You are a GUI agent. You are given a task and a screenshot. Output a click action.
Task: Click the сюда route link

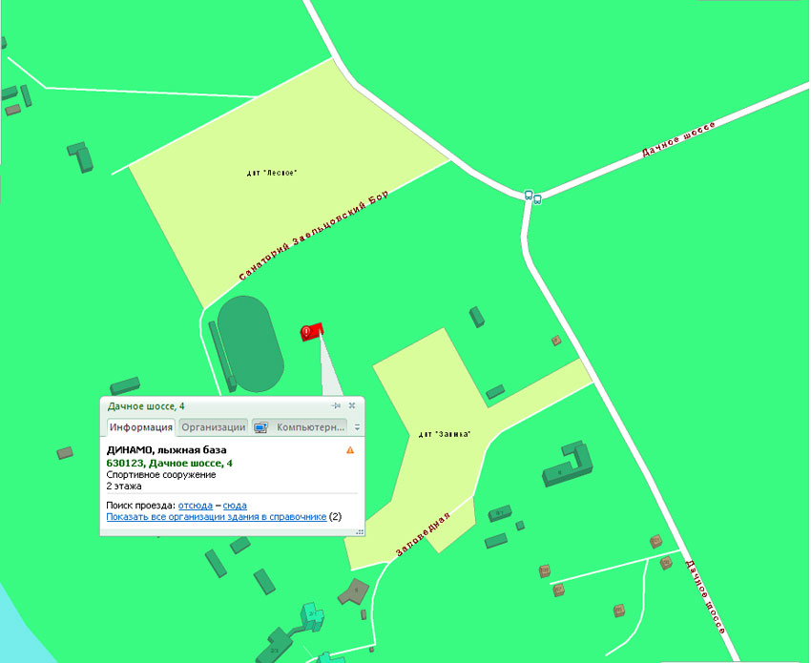pos(235,506)
